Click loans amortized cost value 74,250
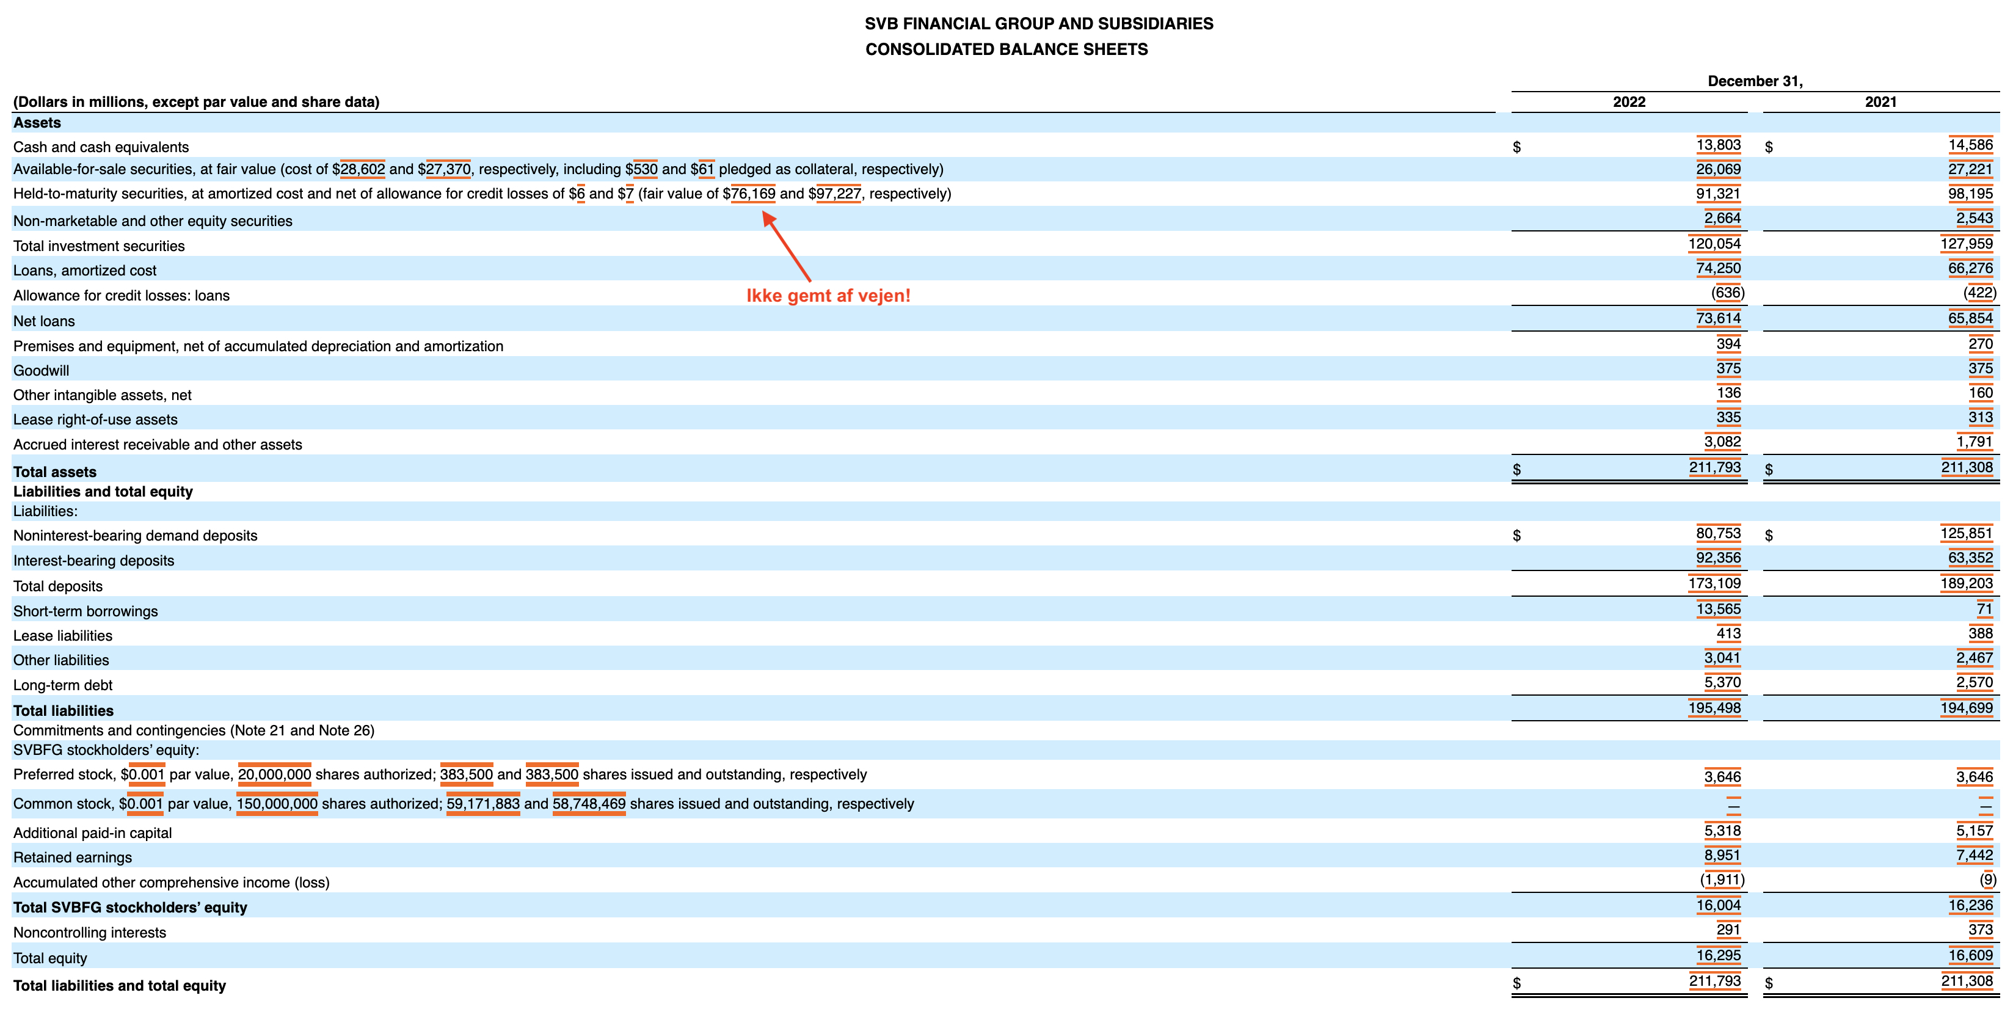 [1719, 269]
